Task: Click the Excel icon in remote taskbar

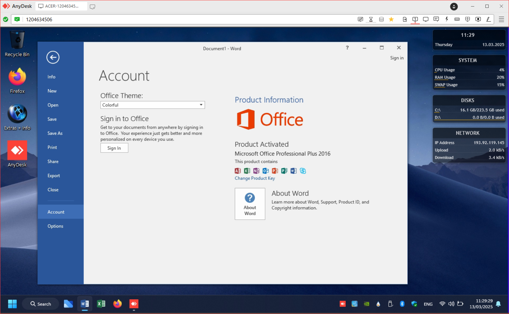Action: (101, 304)
